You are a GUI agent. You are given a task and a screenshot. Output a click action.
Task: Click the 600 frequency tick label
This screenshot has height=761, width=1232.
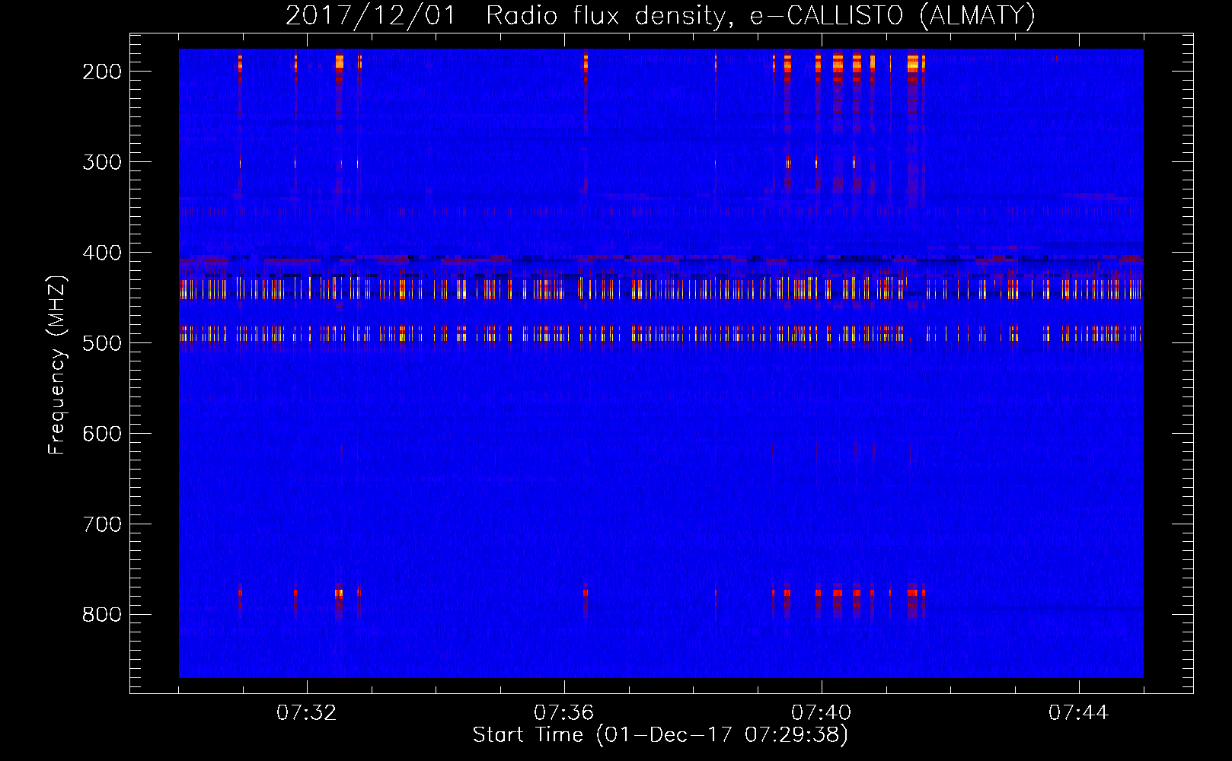[x=102, y=434]
